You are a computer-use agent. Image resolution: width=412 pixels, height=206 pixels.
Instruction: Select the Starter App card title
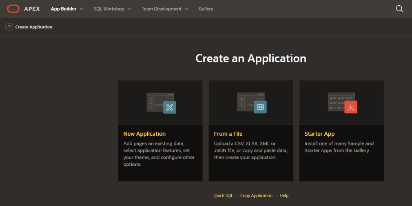coord(319,134)
